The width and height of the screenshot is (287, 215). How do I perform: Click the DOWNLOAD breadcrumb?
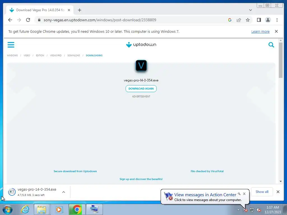pos(74,55)
